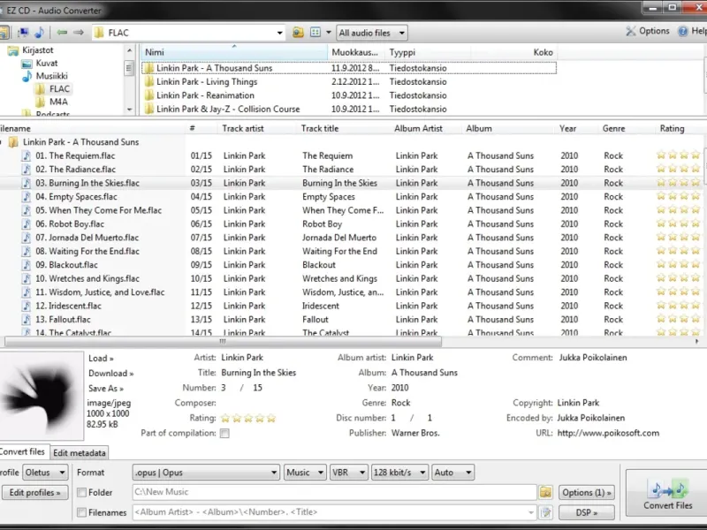The image size is (707, 530).
Task: Open the .opus format dropdown
Action: 205,473
